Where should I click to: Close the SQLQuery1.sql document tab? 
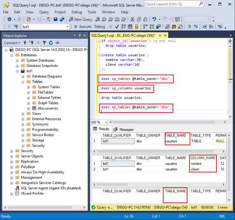point(165,35)
